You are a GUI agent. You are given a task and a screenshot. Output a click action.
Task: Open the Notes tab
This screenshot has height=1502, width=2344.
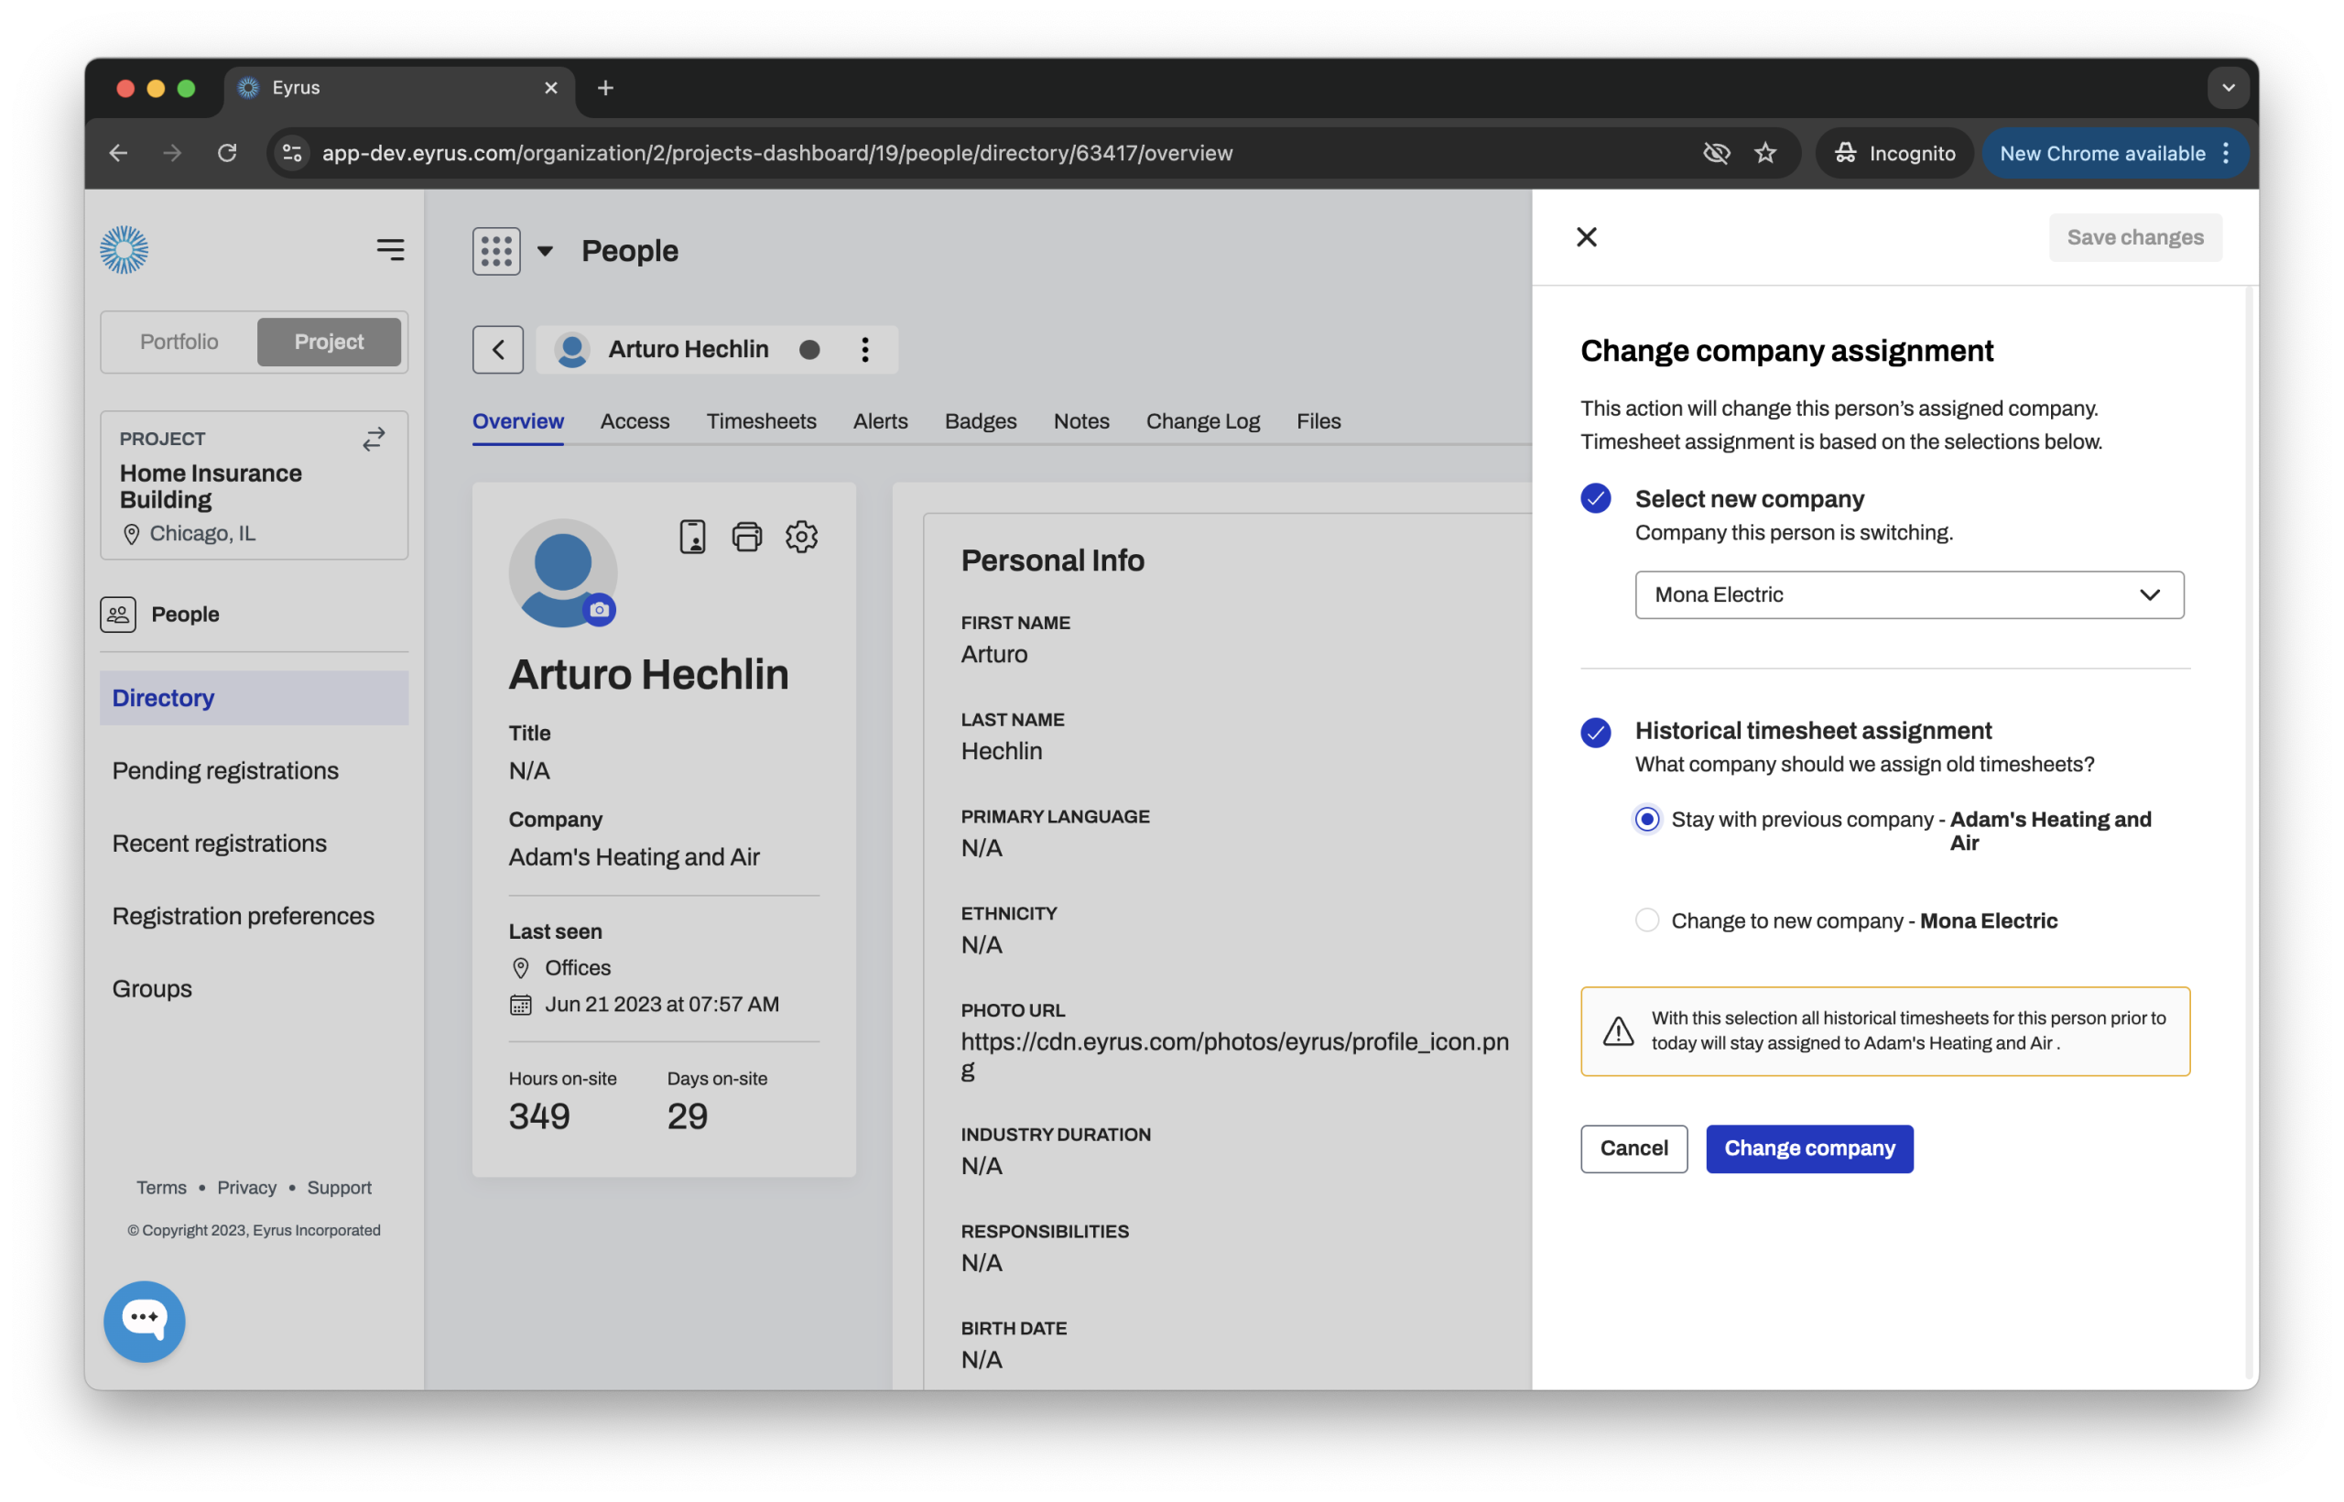tap(1081, 421)
